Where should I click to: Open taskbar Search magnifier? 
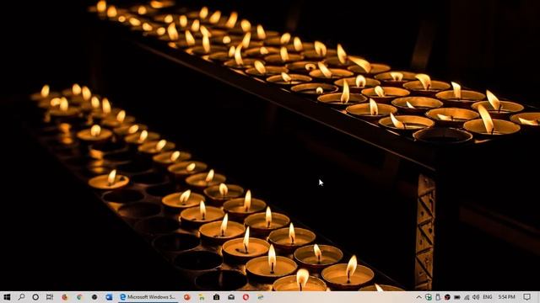click(21, 297)
